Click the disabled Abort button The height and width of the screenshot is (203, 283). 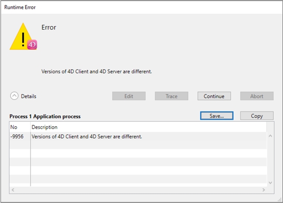click(x=257, y=96)
